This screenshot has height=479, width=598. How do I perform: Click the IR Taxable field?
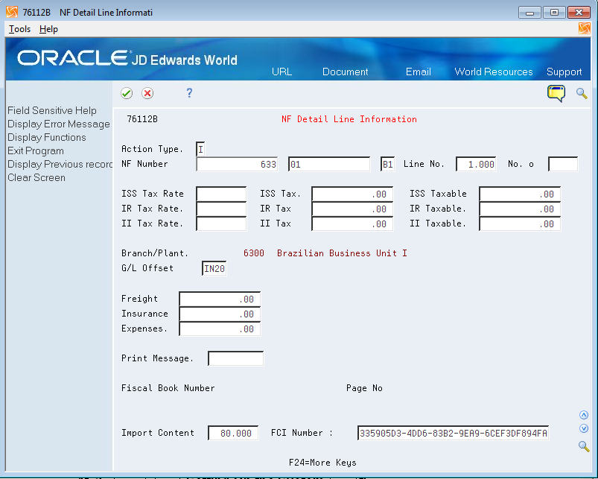[x=520, y=209]
